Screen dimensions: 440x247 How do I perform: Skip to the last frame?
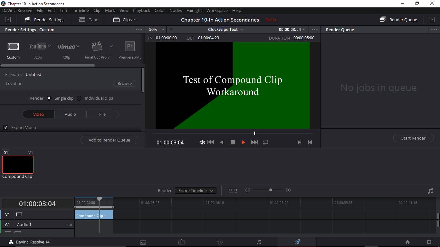tap(254, 142)
